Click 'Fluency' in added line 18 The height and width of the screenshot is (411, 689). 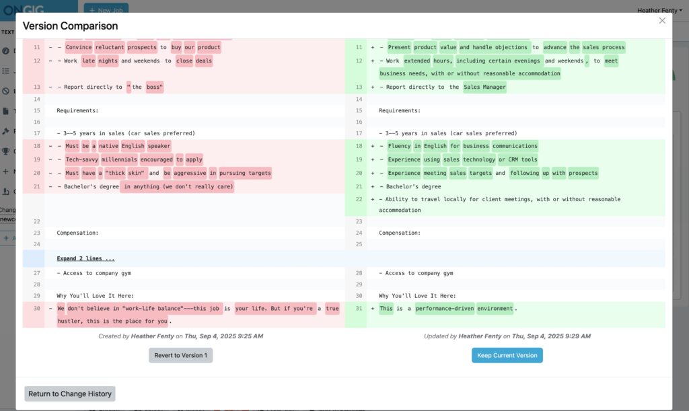pos(399,146)
